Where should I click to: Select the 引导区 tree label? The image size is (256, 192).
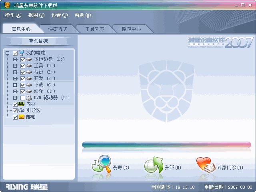coord(33,110)
